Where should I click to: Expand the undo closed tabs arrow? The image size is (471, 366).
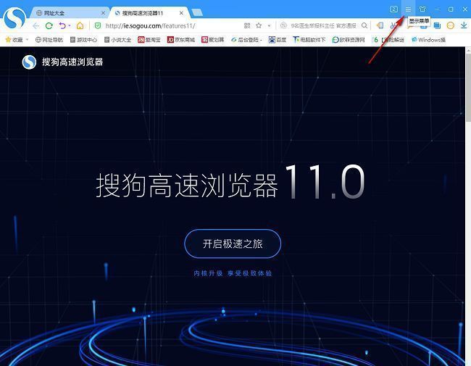click(x=70, y=26)
